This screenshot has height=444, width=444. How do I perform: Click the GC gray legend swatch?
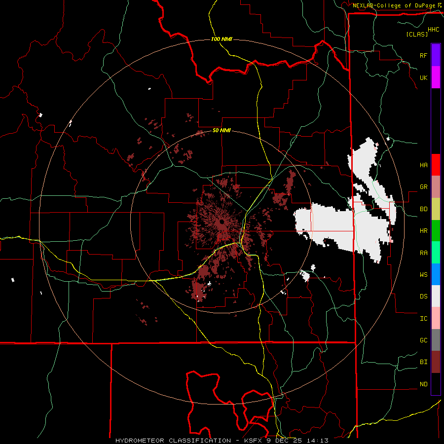coord(436,340)
